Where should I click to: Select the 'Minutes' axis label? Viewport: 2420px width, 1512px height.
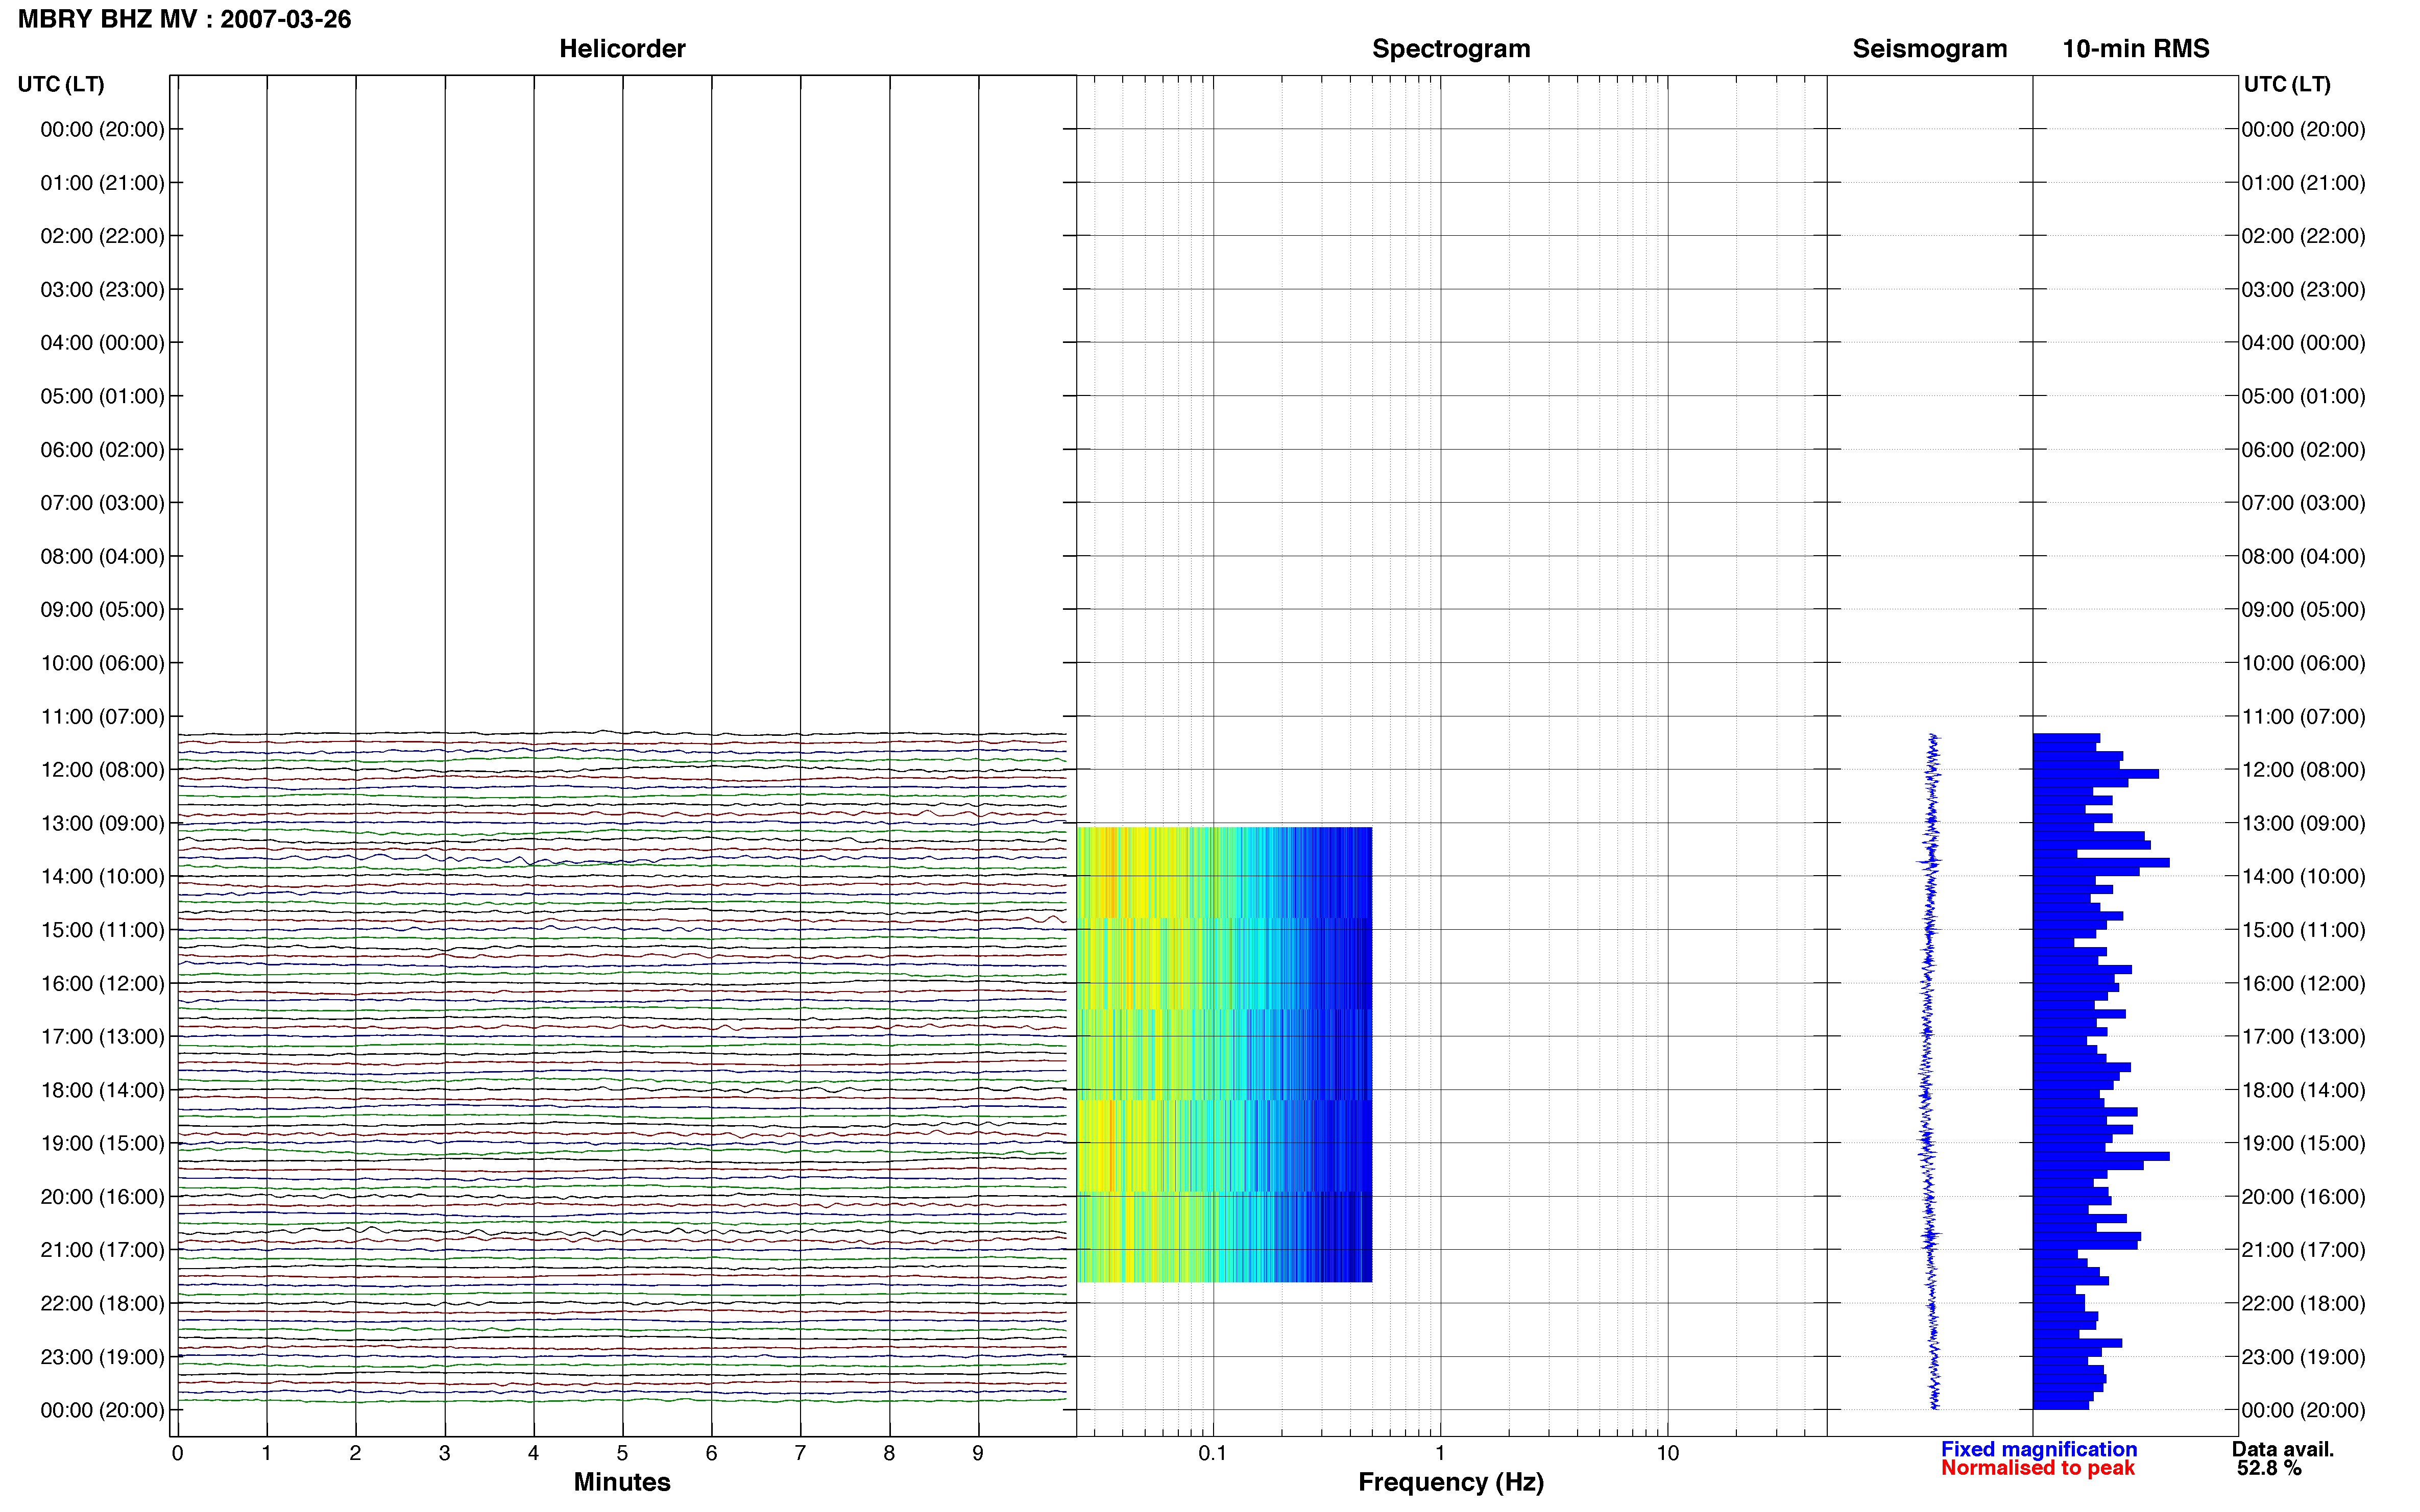coord(622,1482)
